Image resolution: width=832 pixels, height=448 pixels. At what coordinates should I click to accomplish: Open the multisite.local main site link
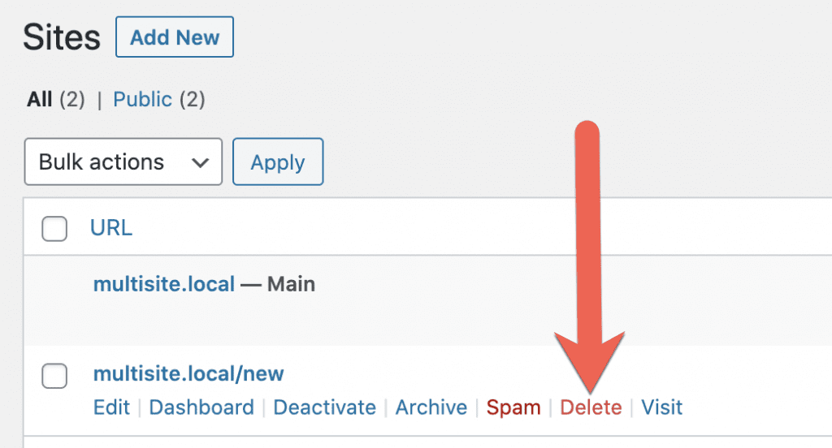164,285
